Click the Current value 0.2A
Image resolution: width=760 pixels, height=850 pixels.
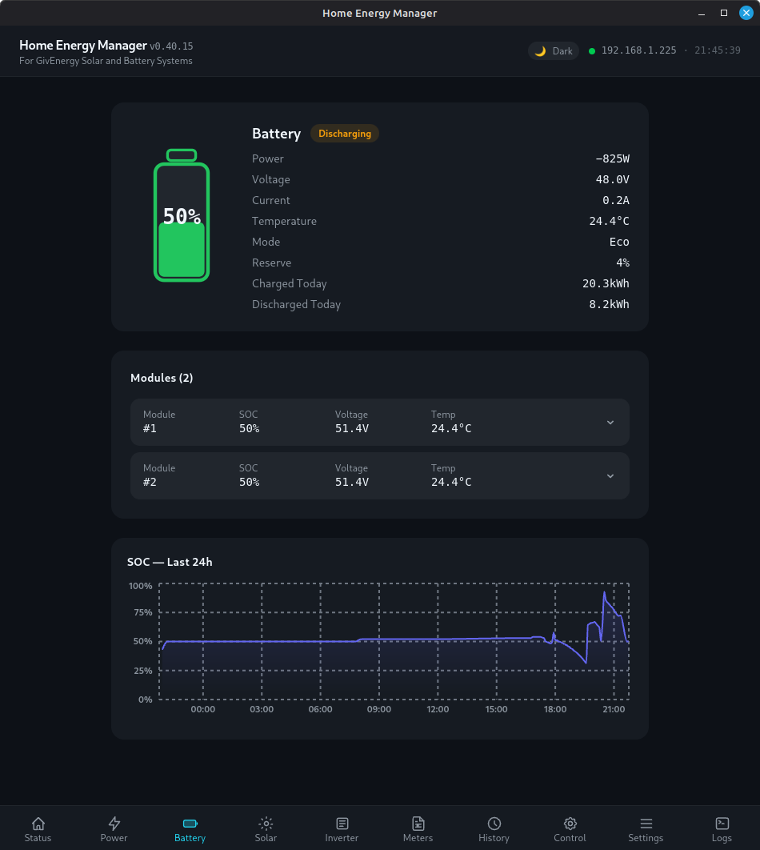(616, 201)
